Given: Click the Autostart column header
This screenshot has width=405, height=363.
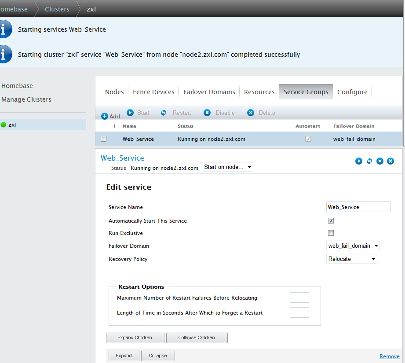Looking at the screenshot, I should click(x=308, y=126).
